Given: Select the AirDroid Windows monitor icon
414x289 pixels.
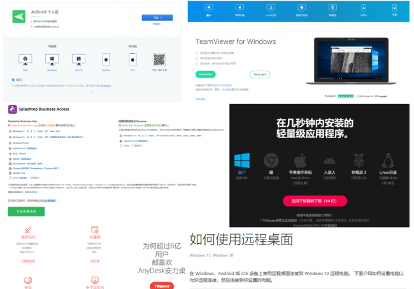Looking at the screenshot, I should pyautogui.click(x=52, y=60).
